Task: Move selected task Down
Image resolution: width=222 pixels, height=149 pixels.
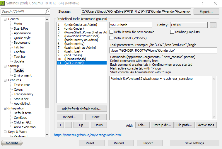Action: click(x=99, y=125)
